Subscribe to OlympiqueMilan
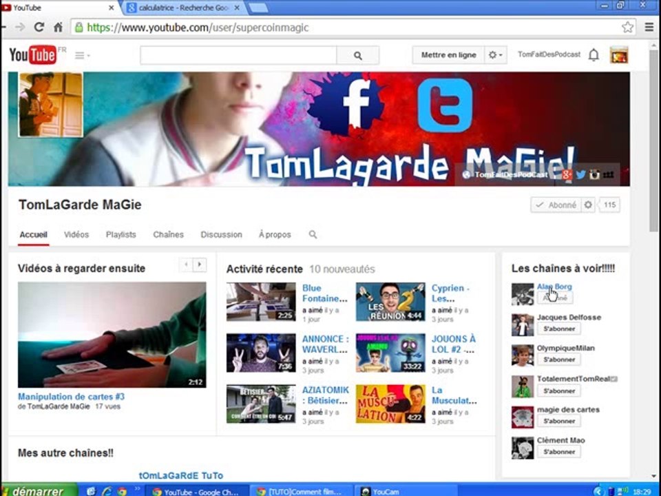The width and height of the screenshot is (661, 496). [559, 360]
